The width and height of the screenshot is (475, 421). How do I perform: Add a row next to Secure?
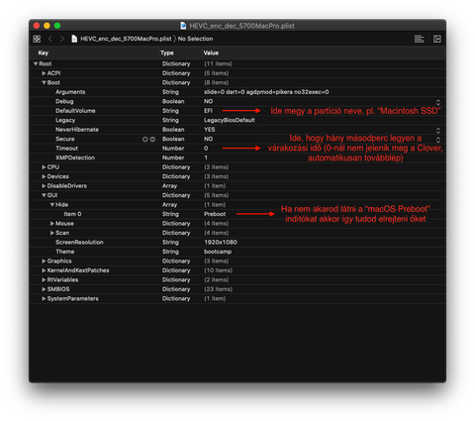144,140
